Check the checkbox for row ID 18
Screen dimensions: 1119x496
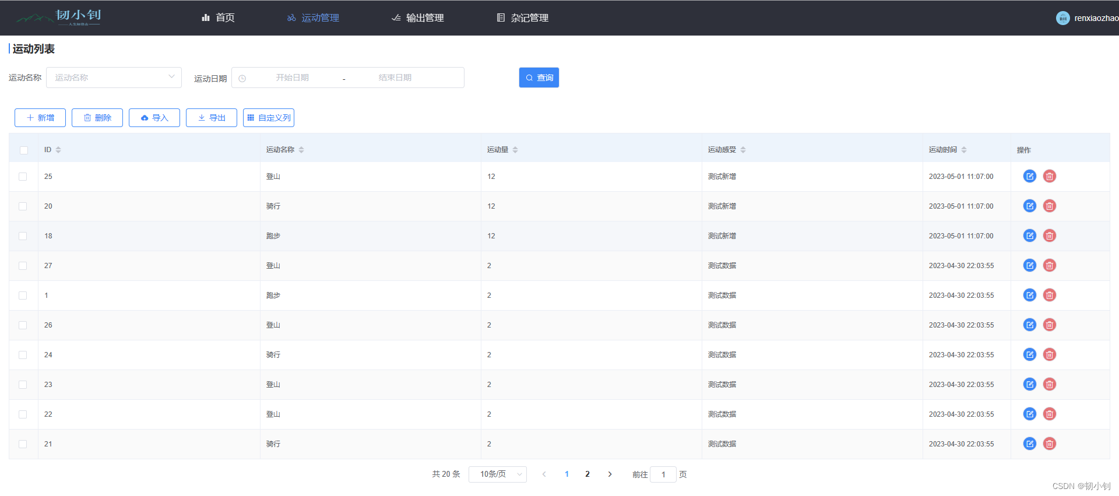pyautogui.click(x=23, y=236)
